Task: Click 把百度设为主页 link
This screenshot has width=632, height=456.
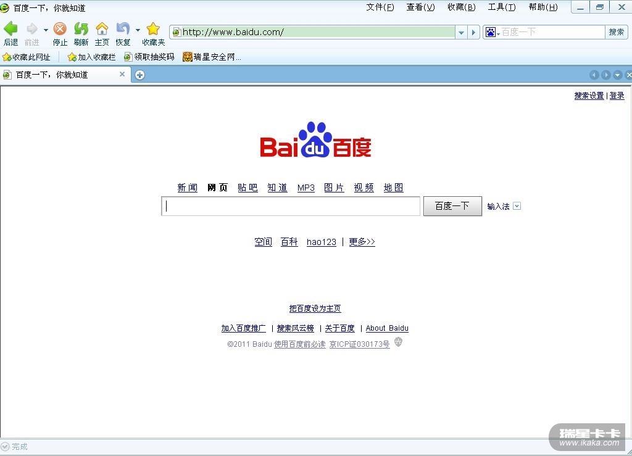Action: point(315,309)
